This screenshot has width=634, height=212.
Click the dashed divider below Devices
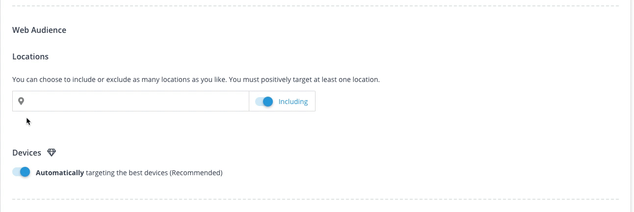pyautogui.click(x=315, y=199)
